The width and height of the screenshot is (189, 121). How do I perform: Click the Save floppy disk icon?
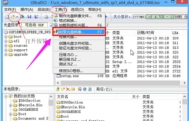click(29, 17)
